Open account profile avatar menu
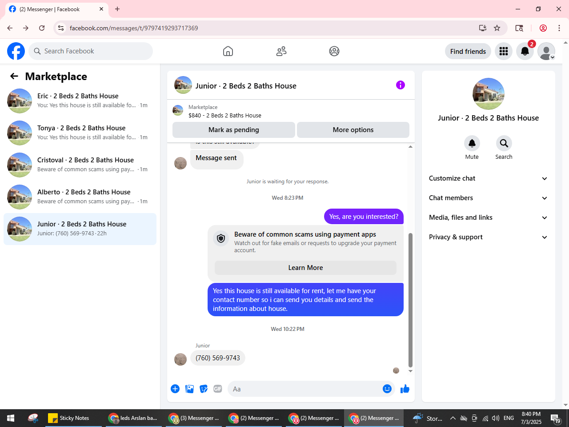 pyautogui.click(x=546, y=51)
